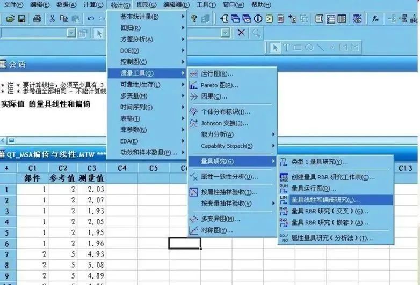Expand the 控制图(C) submenu
420x285 pixels.
coord(147,62)
